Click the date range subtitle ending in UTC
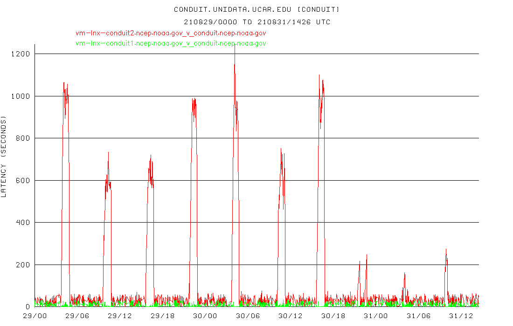The width and height of the screenshot is (513, 326). pyautogui.click(x=257, y=22)
